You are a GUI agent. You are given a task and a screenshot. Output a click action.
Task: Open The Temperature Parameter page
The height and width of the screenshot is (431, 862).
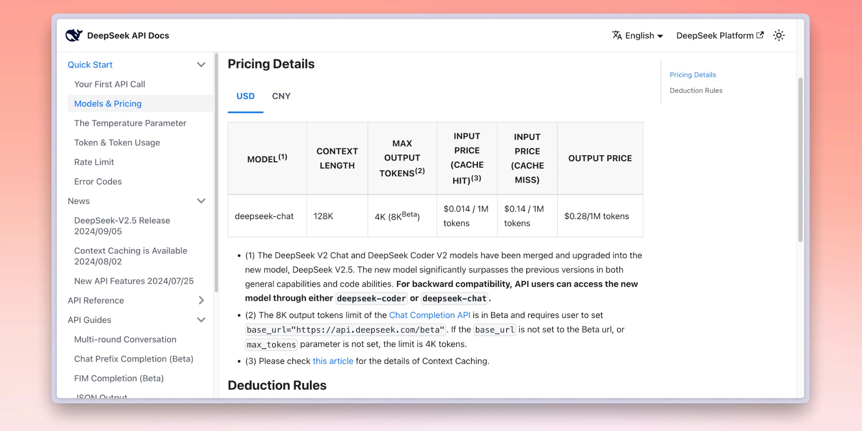coord(130,123)
